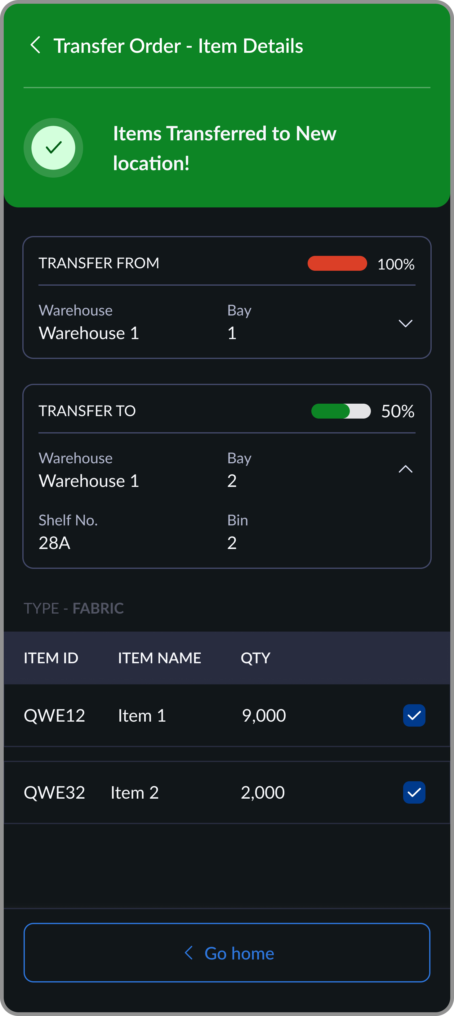
Task: Collapse the Transfer To details section
Action: point(406,469)
